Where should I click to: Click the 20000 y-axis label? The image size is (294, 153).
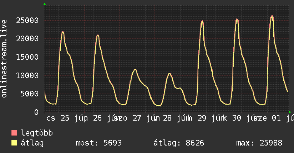pos(27,39)
